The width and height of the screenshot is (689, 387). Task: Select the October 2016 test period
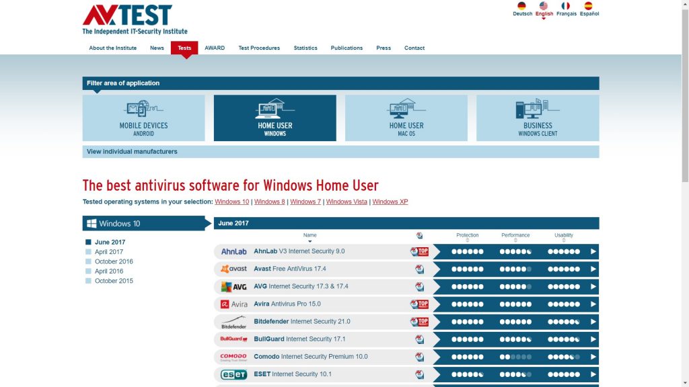click(x=113, y=261)
